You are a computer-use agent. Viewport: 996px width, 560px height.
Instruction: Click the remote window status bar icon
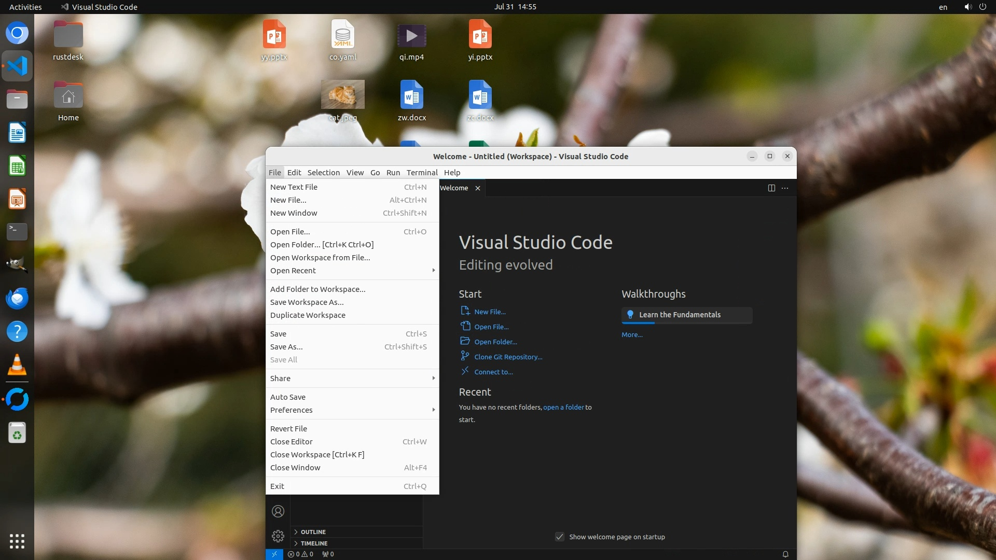[274, 554]
